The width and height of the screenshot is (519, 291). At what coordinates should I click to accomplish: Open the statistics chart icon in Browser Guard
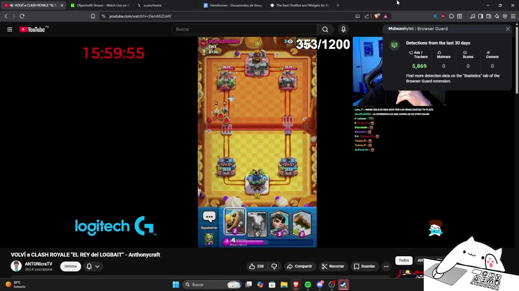[395, 45]
